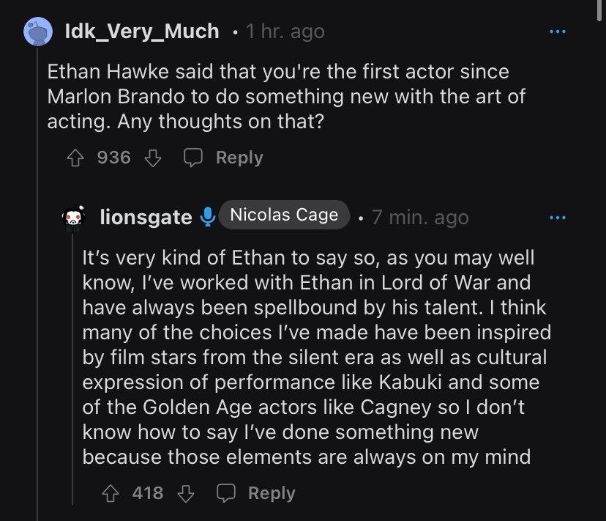Reply to the Ethan Hawke question comment
606x521 pixels.
239,158
